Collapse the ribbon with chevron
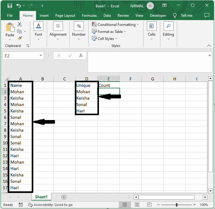The image size is (215, 209). (209, 46)
